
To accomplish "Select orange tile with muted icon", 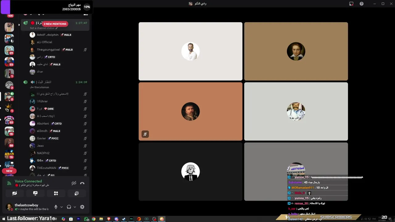I will pyautogui.click(x=190, y=111).
